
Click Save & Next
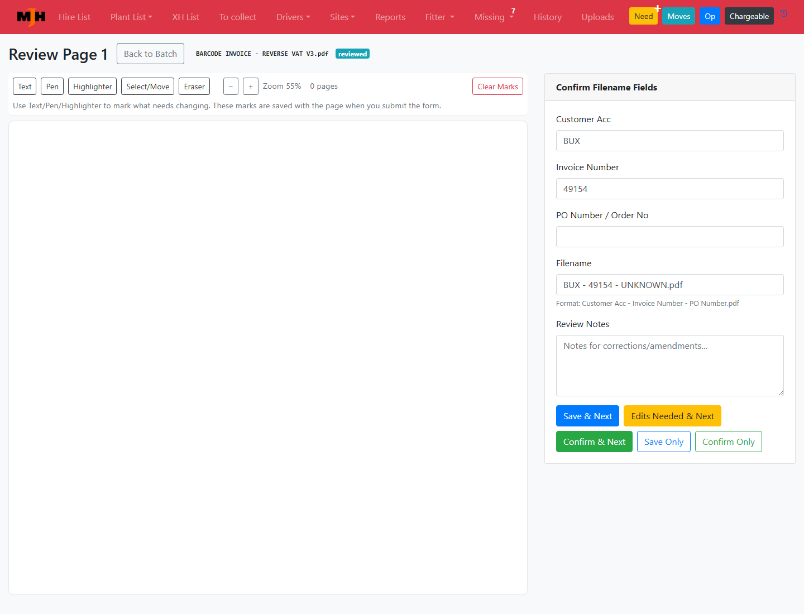tap(587, 416)
